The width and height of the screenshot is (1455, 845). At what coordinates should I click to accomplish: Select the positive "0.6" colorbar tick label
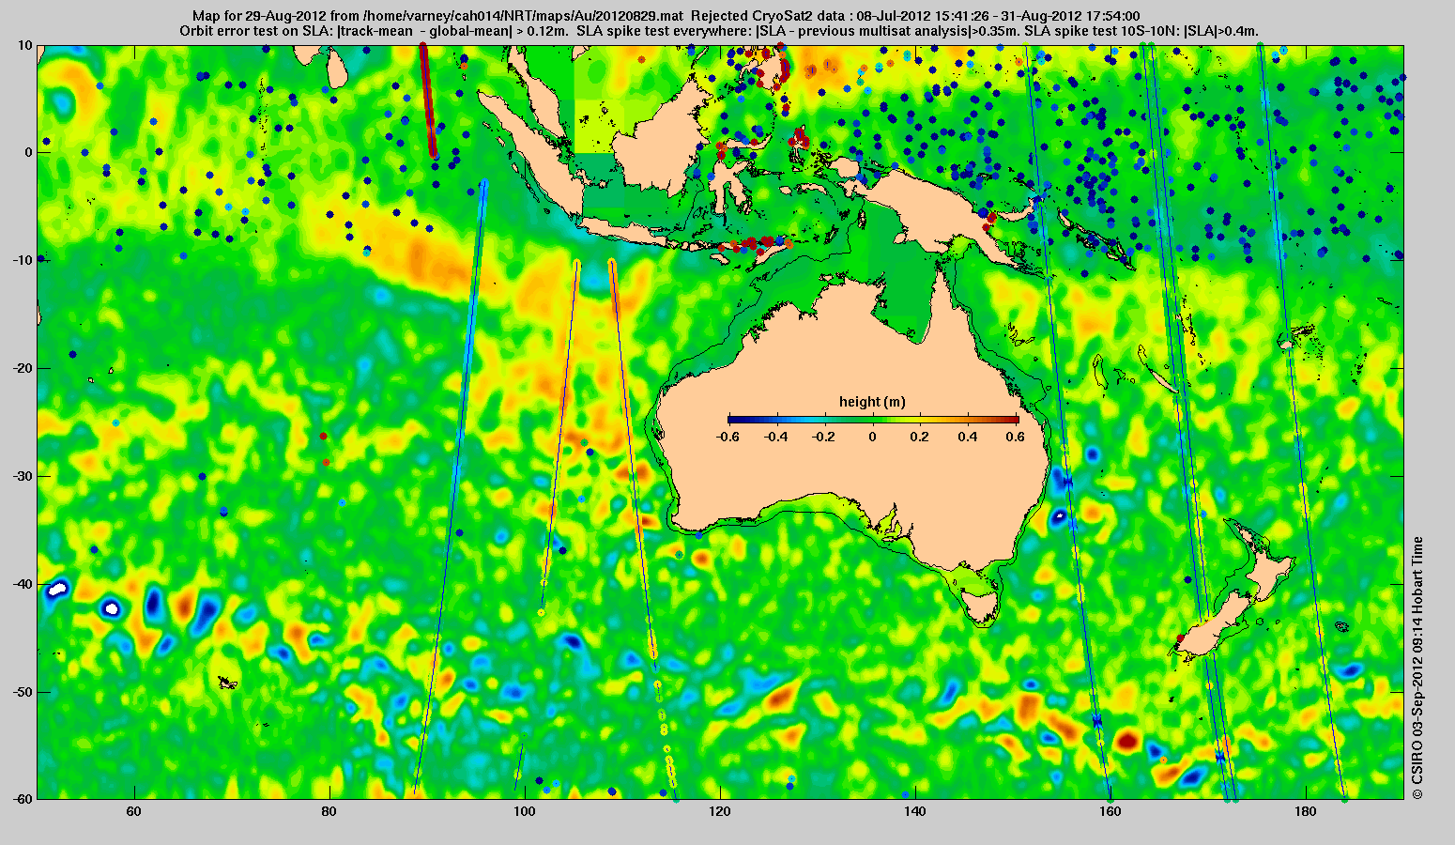[1017, 437]
